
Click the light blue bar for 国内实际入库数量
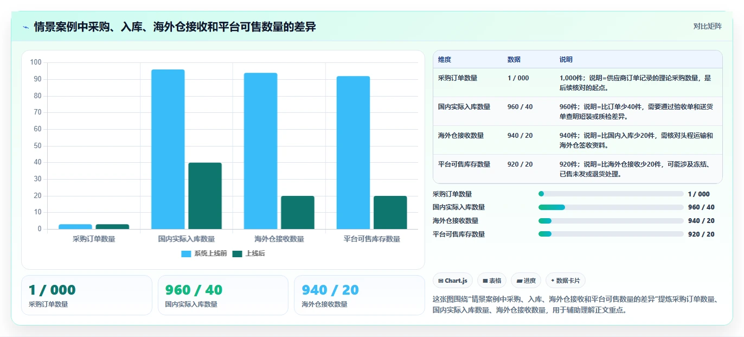click(x=168, y=149)
